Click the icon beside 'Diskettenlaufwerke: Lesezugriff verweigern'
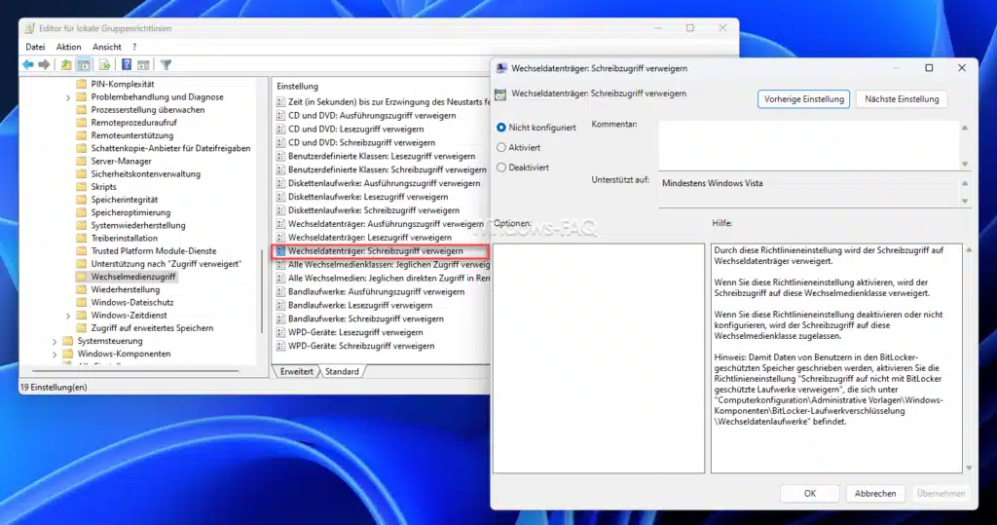The height and width of the screenshot is (525, 997). 281,197
